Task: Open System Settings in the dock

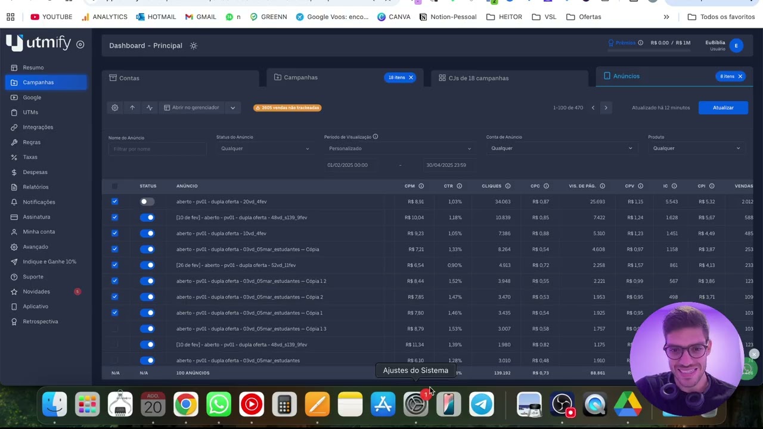Action: (x=415, y=405)
